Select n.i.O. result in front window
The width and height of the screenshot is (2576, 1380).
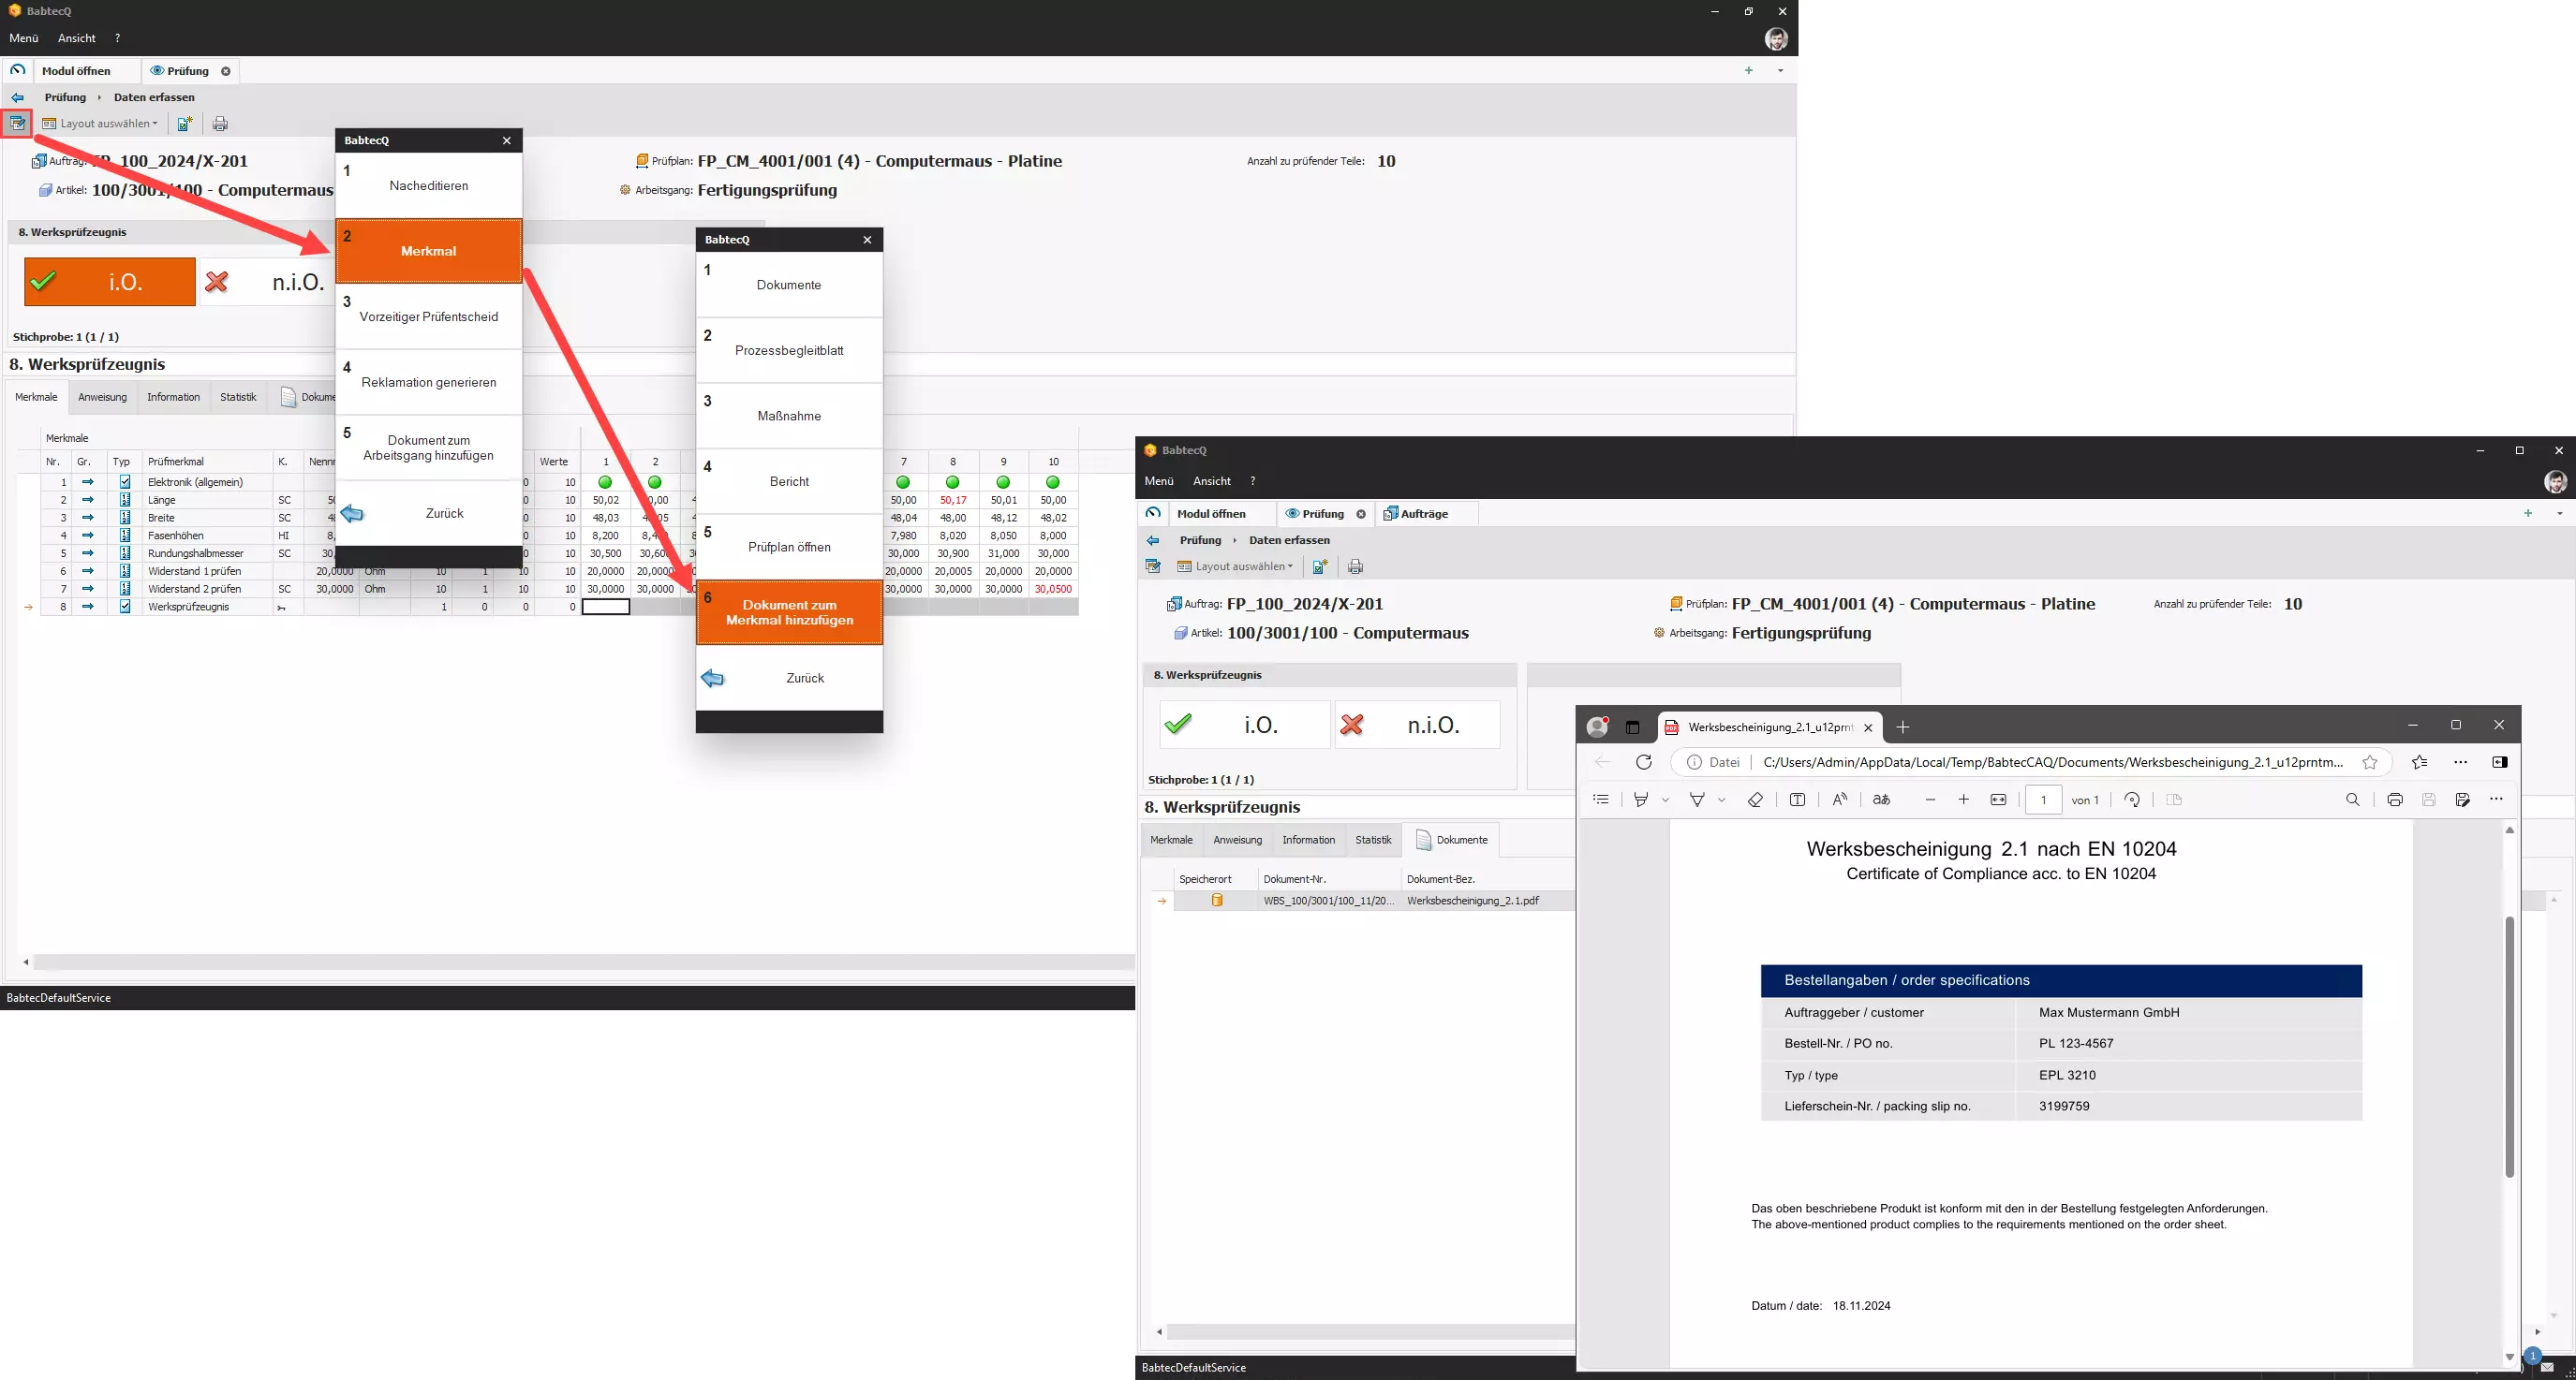click(x=1418, y=725)
